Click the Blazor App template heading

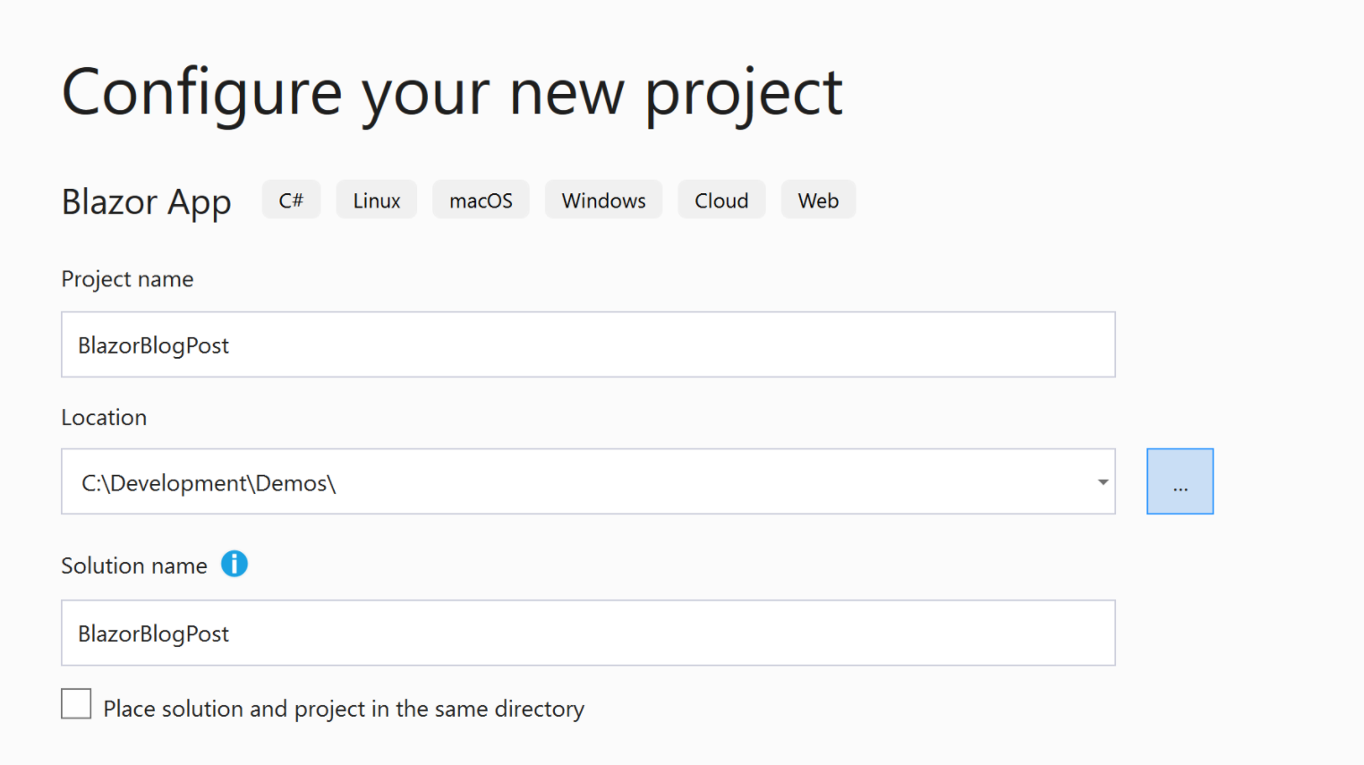click(147, 202)
